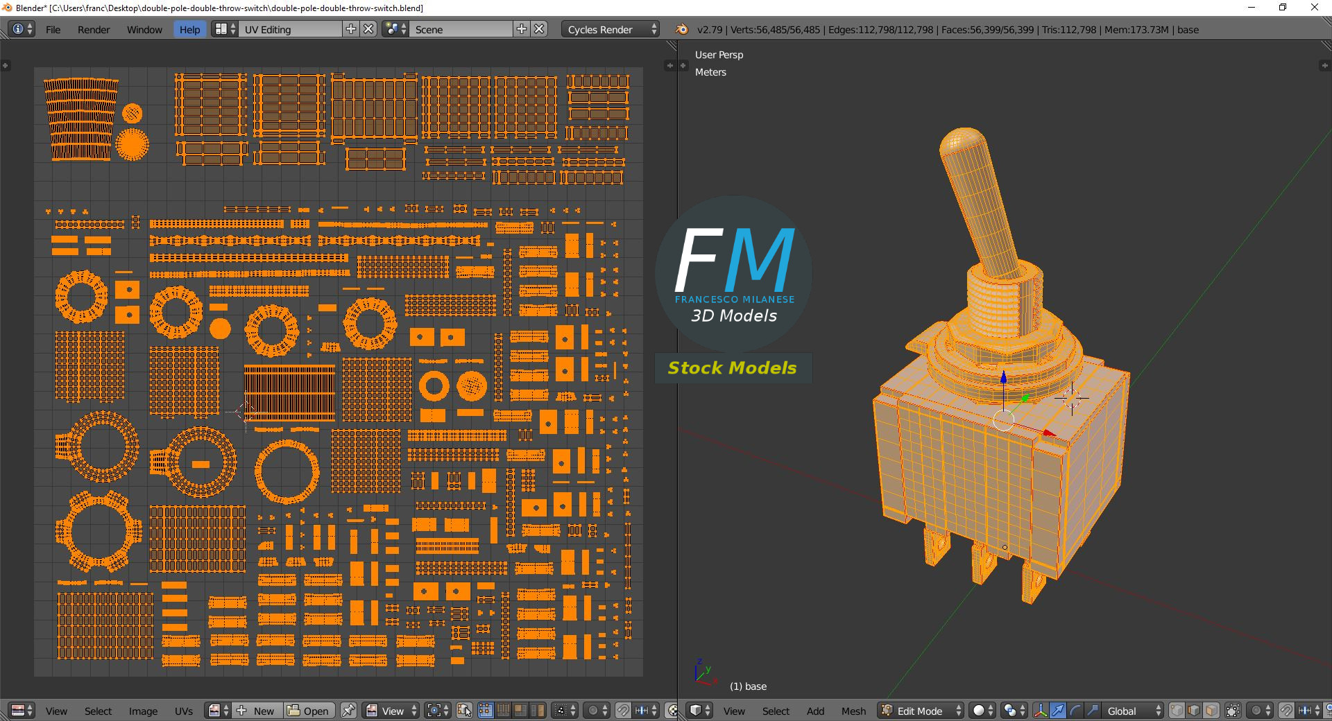Screen dimensions: 1332x721
Task: Click the Open image button
Action: click(x=309, y=711)
